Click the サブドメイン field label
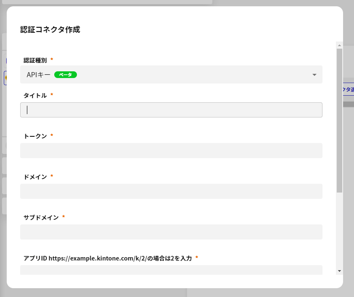Image resolution: width=354 pixels, height=297 pixels. [x=41, y=217]
